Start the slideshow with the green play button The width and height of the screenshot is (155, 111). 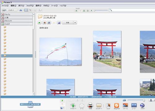39,23
